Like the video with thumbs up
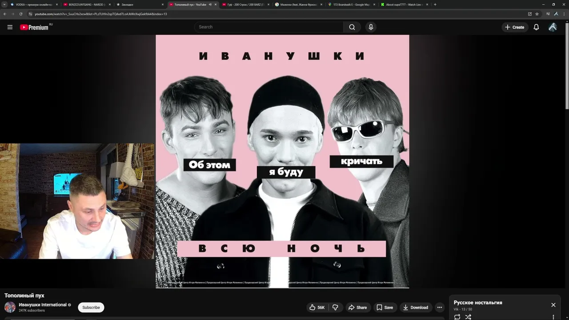The width and height of the screenshot is (569, 320). [x=317, y=307]
